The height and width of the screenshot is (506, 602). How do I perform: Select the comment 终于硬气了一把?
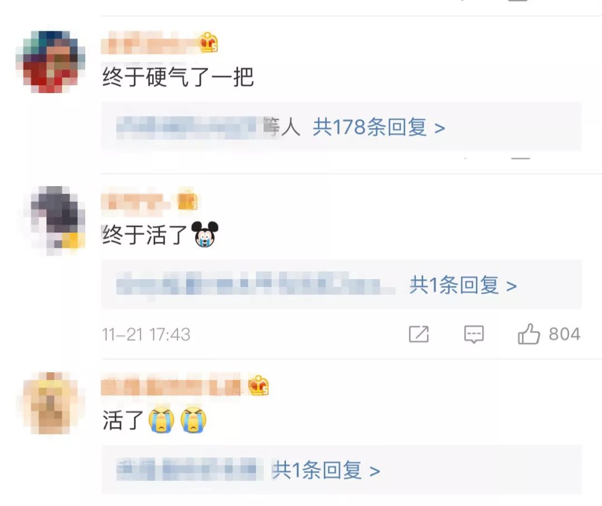click(x=178, y=77)
